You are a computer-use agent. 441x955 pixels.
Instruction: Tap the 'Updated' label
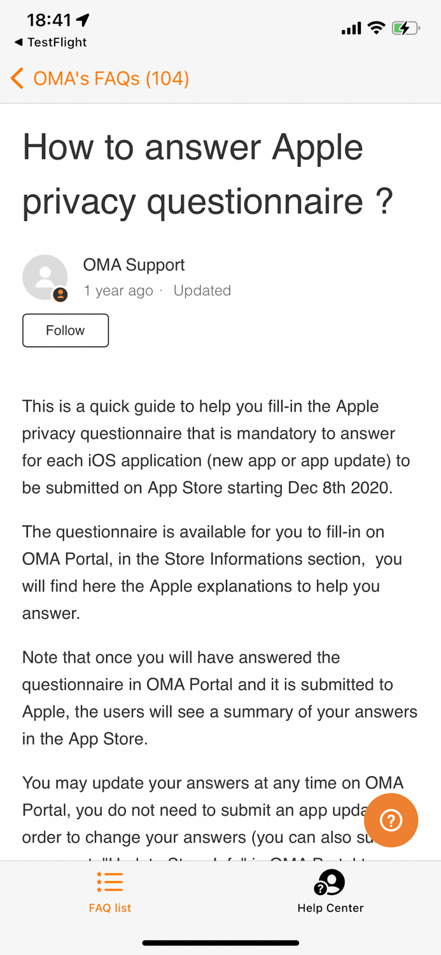(202, 290)
